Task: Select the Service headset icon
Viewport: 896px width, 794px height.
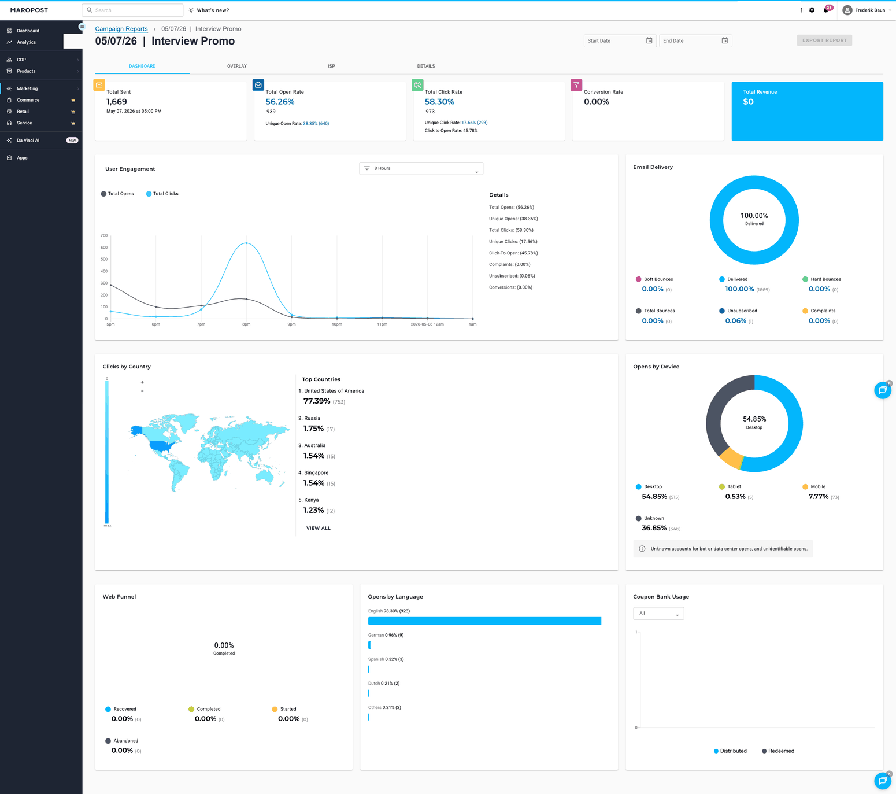Action: 9,123
